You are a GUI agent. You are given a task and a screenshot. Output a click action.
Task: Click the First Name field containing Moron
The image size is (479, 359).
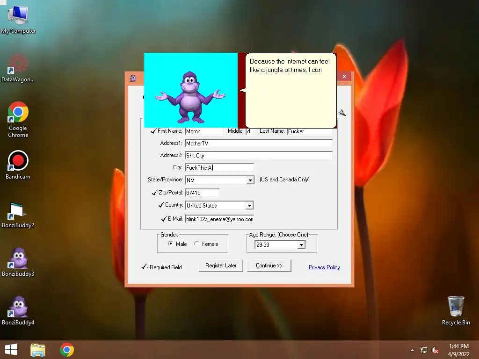click(204, 131)
